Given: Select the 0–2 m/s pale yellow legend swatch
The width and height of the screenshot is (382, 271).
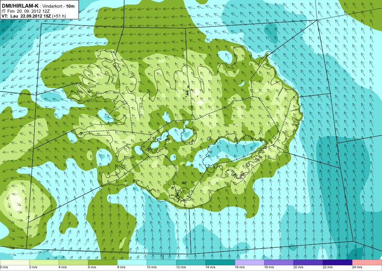Looking at the screenshot, I should [15, 263].
